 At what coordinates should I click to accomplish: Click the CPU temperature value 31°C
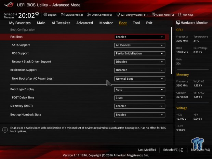(x=196, y=41)
